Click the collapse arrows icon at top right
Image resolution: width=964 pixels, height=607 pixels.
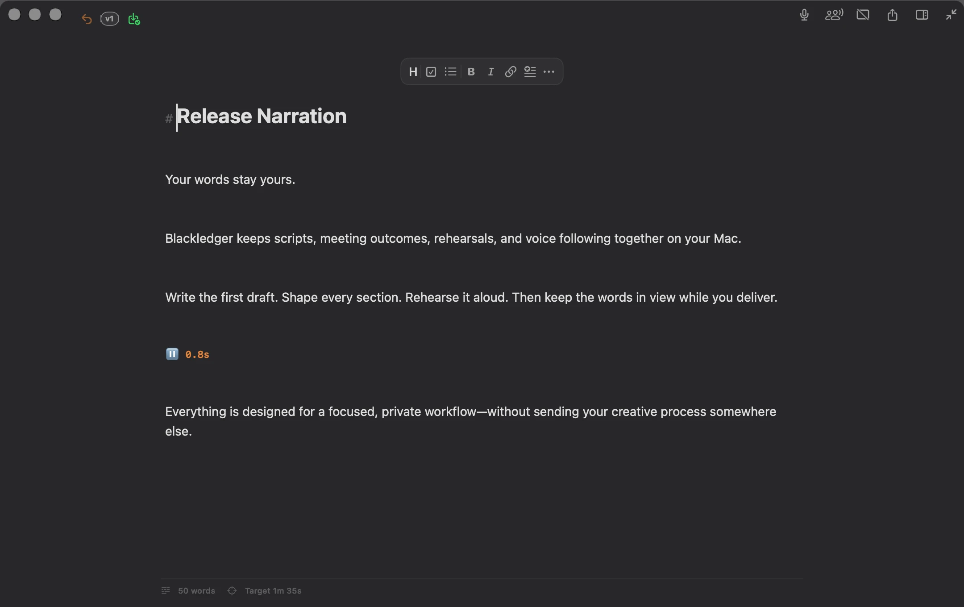pos(951,15)
